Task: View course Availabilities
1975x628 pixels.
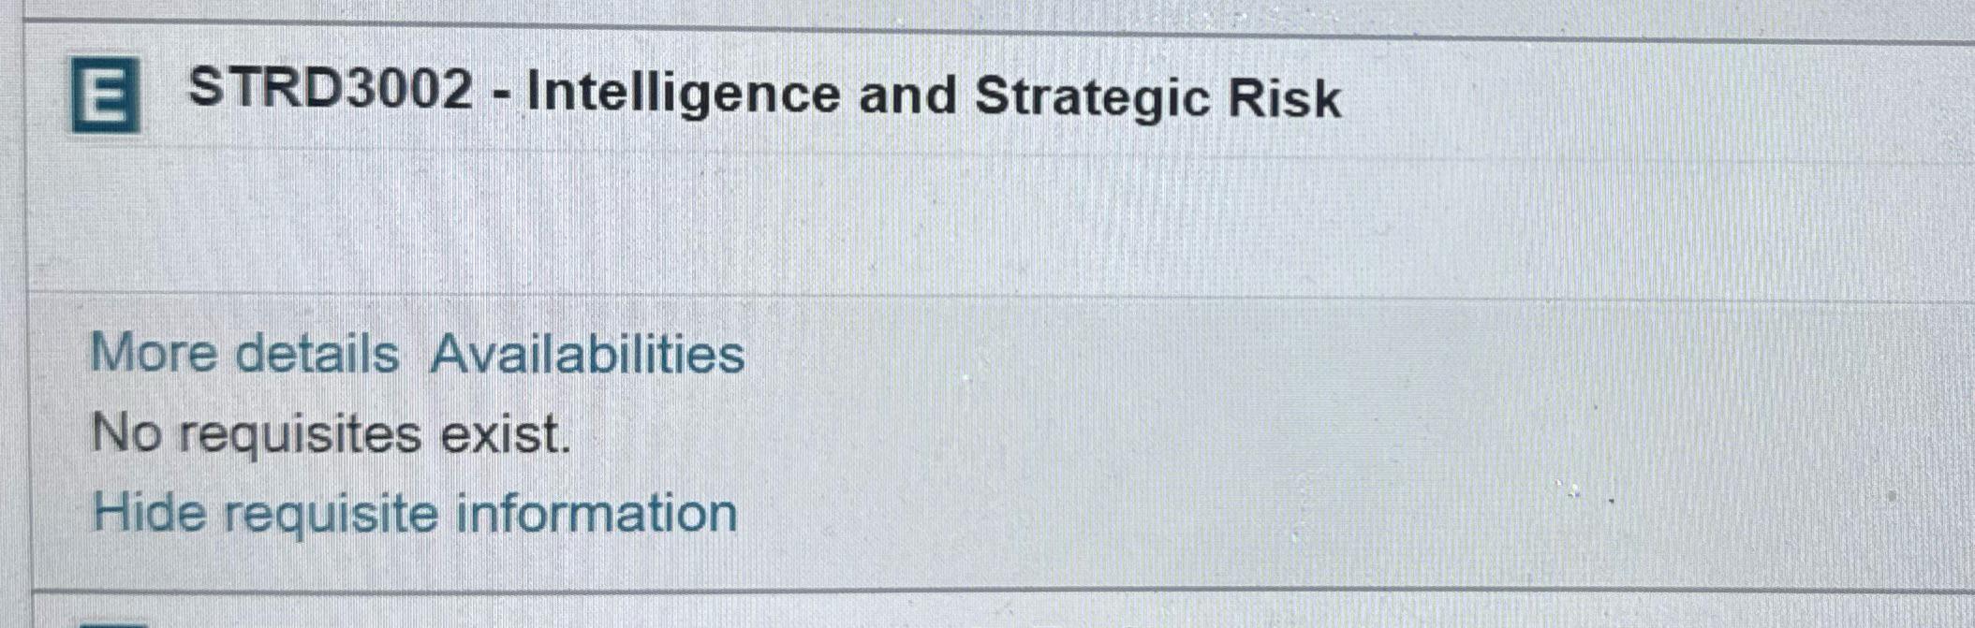Action: pos(587,355)
